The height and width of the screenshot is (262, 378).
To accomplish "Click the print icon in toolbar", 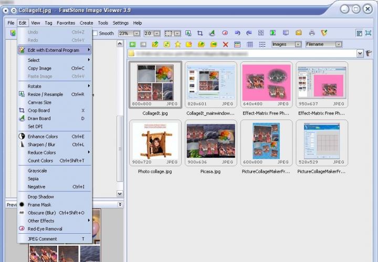I will (x=312, y=33).
